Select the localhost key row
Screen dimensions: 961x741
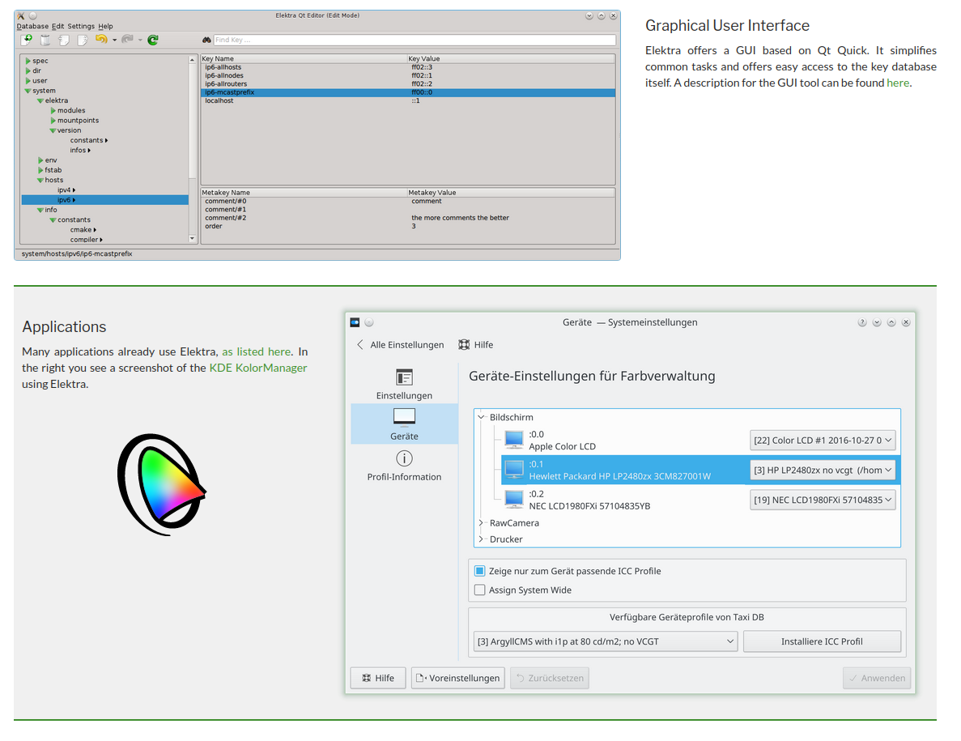(408, 100)
